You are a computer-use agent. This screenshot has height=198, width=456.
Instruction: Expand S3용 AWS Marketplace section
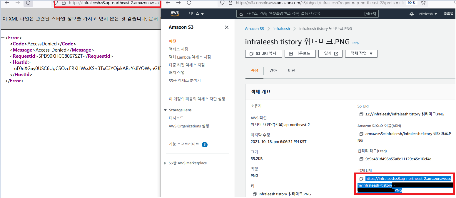click(165, 163)
